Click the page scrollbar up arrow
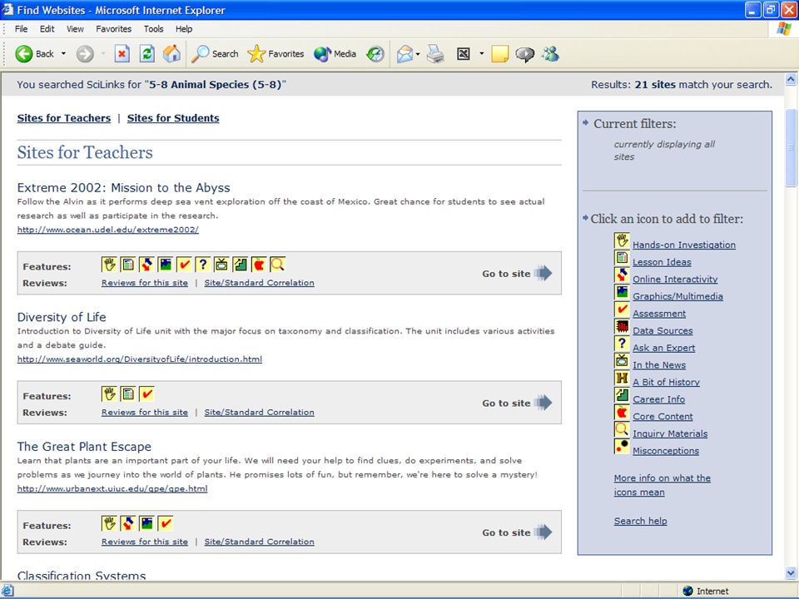Screen dimensions: 799x599 point(791,79)
